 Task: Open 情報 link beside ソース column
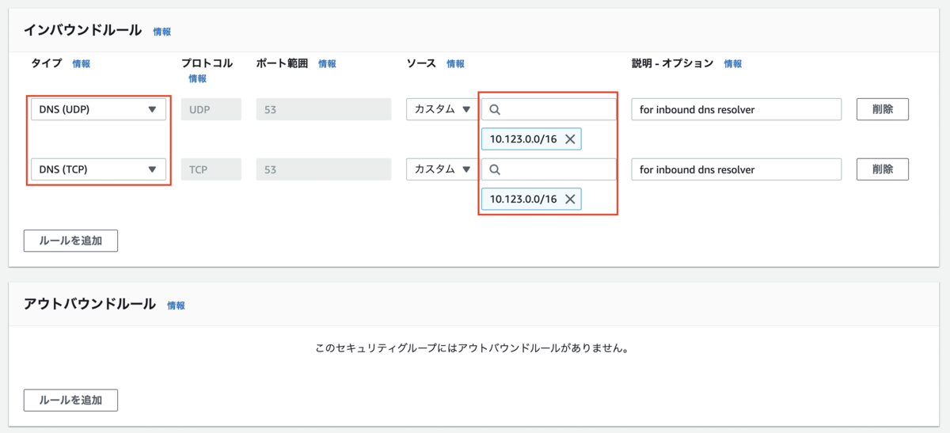pyautogui.click(x=455, y=64)
